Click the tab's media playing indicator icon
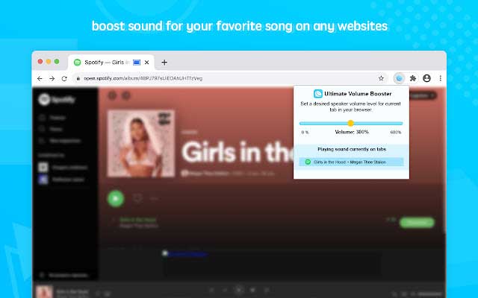Image resolution: width=478 pixels, height=298 pixels. click(137, 63)
